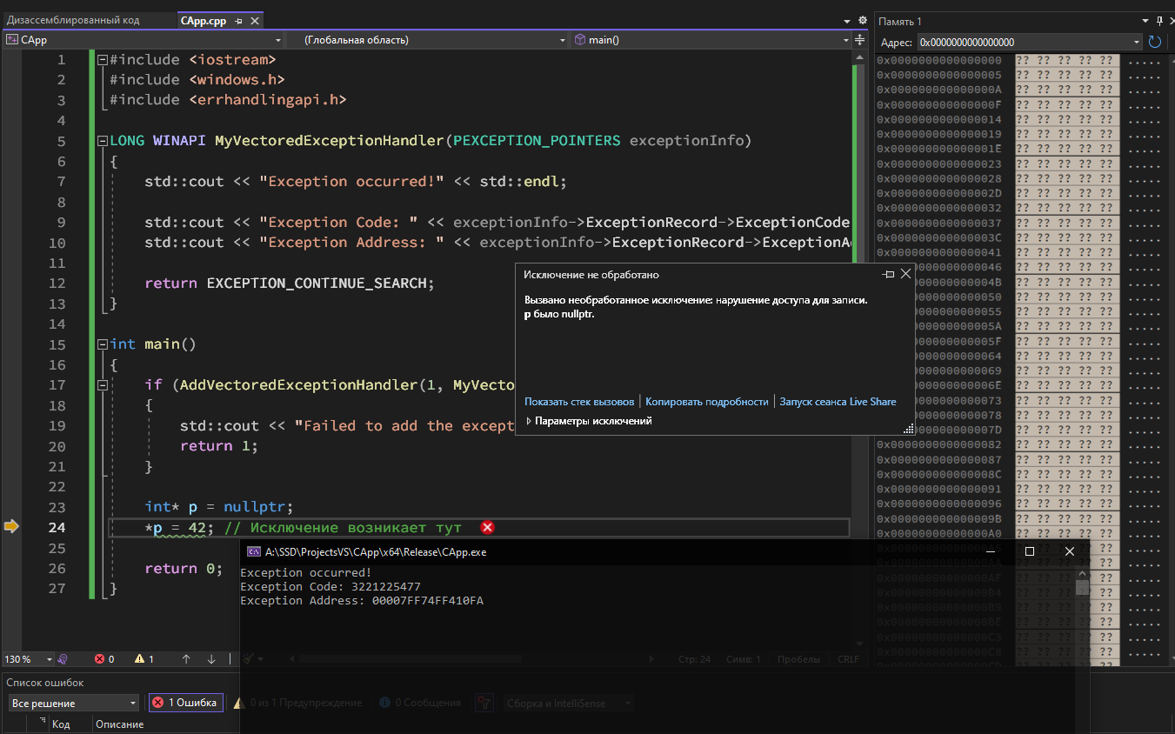This screenshot has width=1175, height=734.
Task: Open the Память 1 window options arrow
Action: click(x=1145, y=21)
